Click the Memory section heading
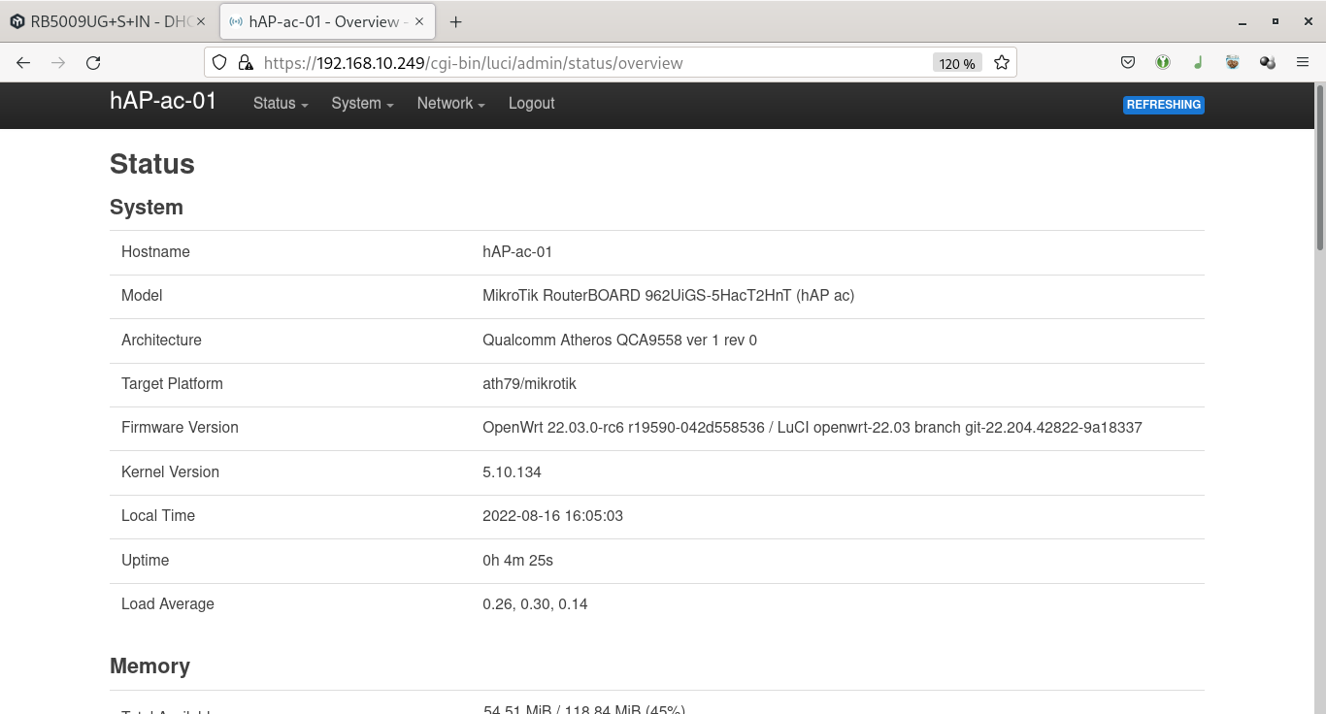 pos(149,666)
